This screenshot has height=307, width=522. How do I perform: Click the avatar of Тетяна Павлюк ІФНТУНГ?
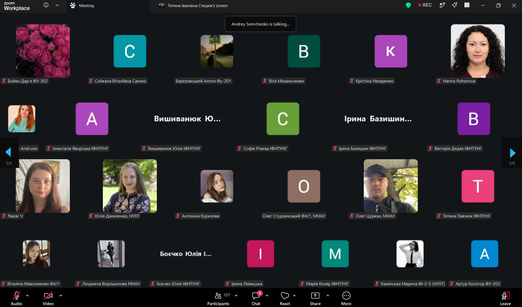[478, 186]
